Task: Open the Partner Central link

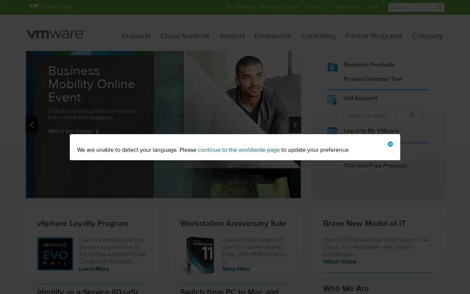Action: [280, 7]
